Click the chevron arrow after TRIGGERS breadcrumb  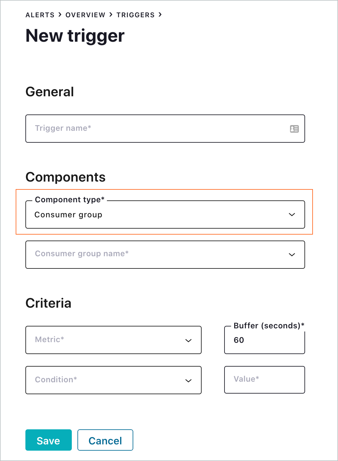(160, 15)
